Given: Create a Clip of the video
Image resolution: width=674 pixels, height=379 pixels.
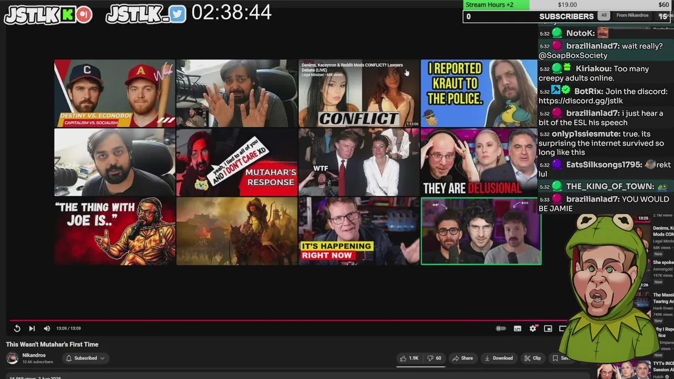Looking at the screenshot, I should [532, 358].
